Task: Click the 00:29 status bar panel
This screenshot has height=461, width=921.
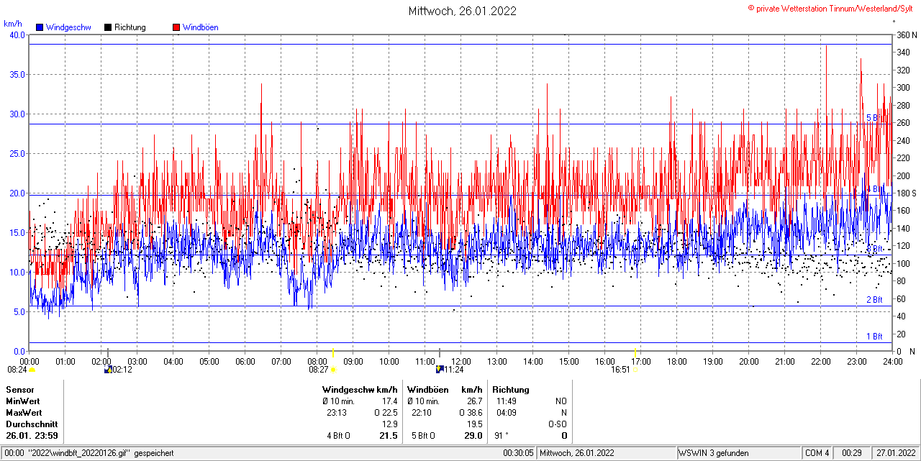Action: [x=853, y=453]
